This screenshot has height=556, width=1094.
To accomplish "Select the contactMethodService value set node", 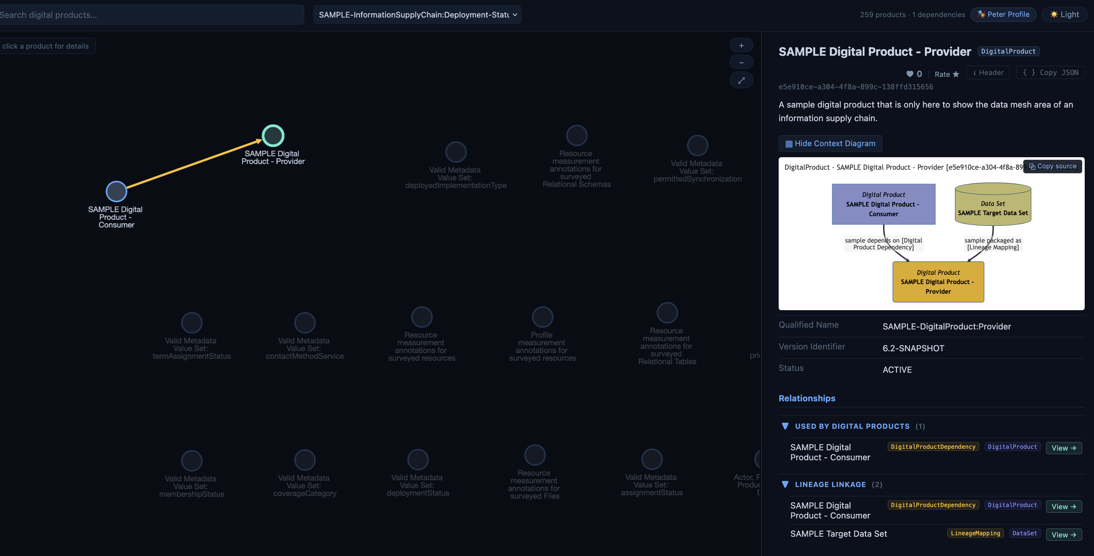I will click(305, 323).
